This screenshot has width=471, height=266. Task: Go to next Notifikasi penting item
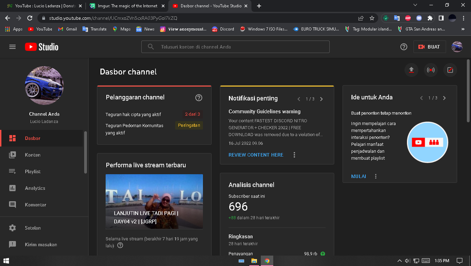click(x=321, y=99)
